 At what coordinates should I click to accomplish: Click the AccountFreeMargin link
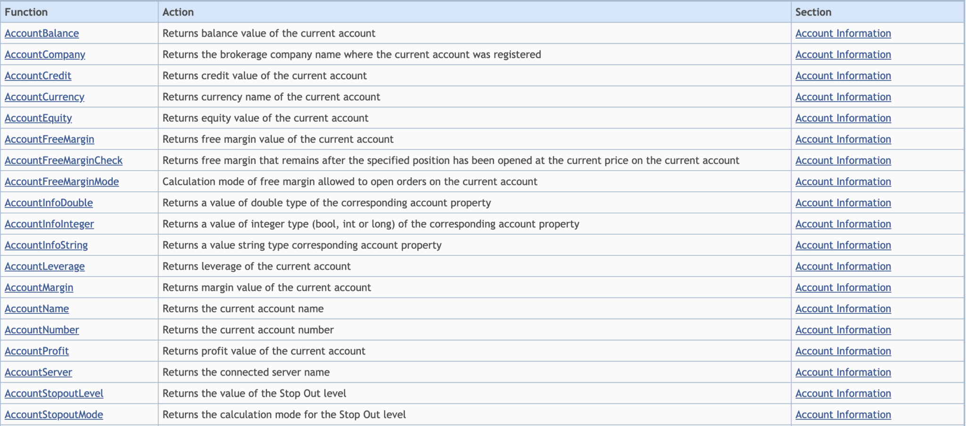point(49,139)
